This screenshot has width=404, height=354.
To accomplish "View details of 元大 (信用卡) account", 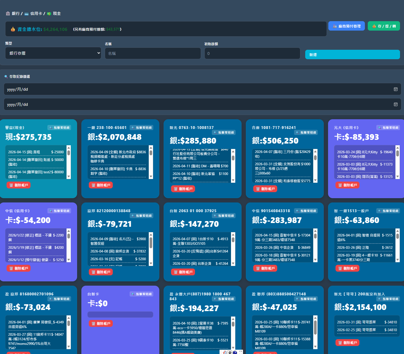I will point(388,128).
